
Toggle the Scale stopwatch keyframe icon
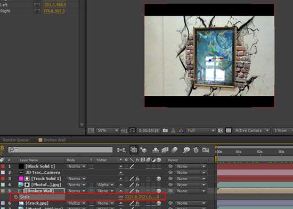click(16, 197)
